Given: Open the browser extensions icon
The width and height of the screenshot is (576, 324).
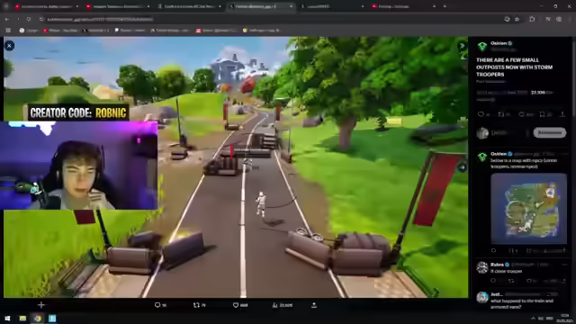Looking at the screenshot, I should (x=532, y=19).
